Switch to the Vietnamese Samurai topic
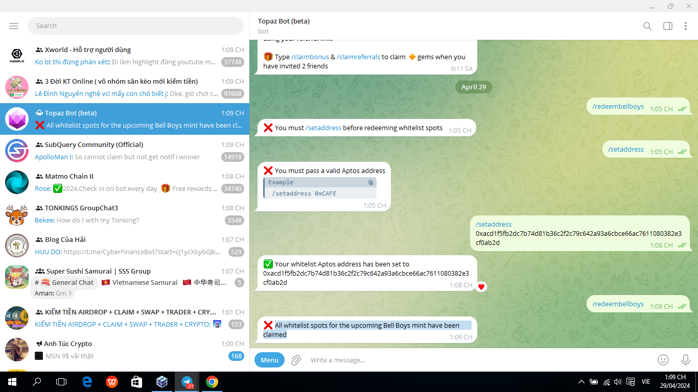 point(139,282)
